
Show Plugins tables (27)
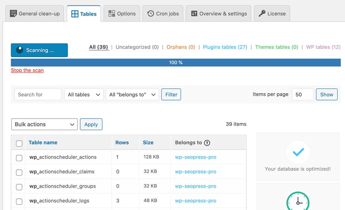point(225,47)
